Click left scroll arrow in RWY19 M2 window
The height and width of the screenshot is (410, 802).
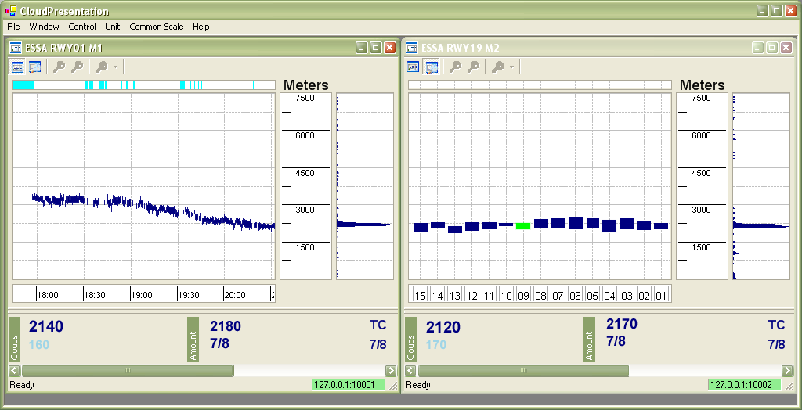click(410, 371)
